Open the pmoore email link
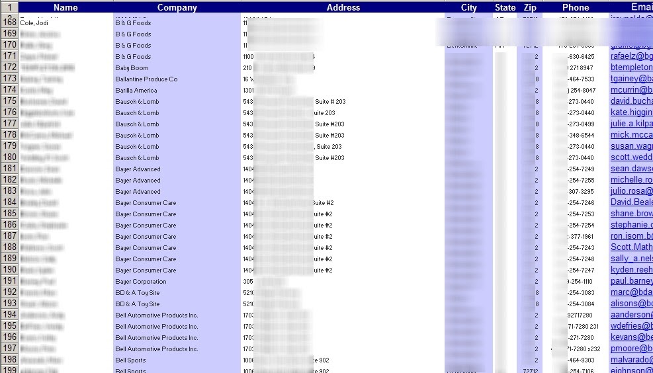 pos(631,349)
